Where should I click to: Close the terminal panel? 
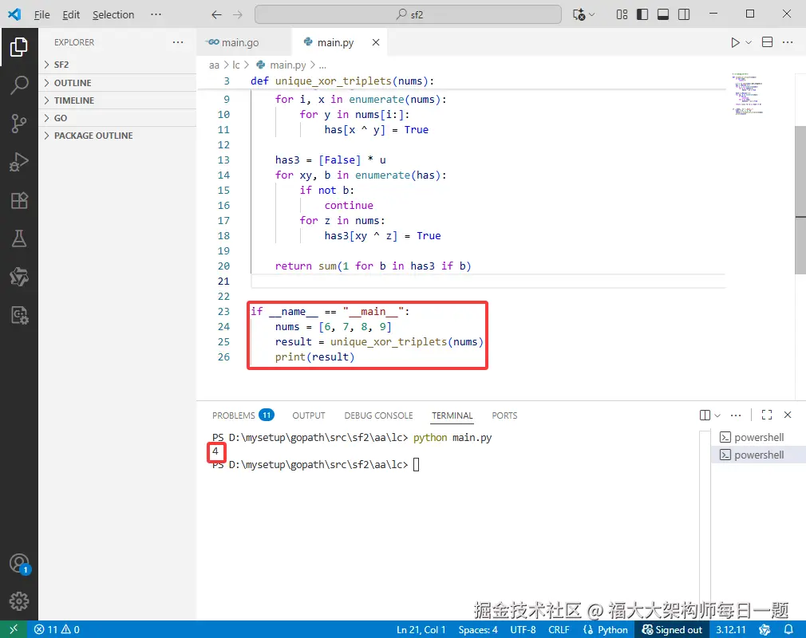788,415
